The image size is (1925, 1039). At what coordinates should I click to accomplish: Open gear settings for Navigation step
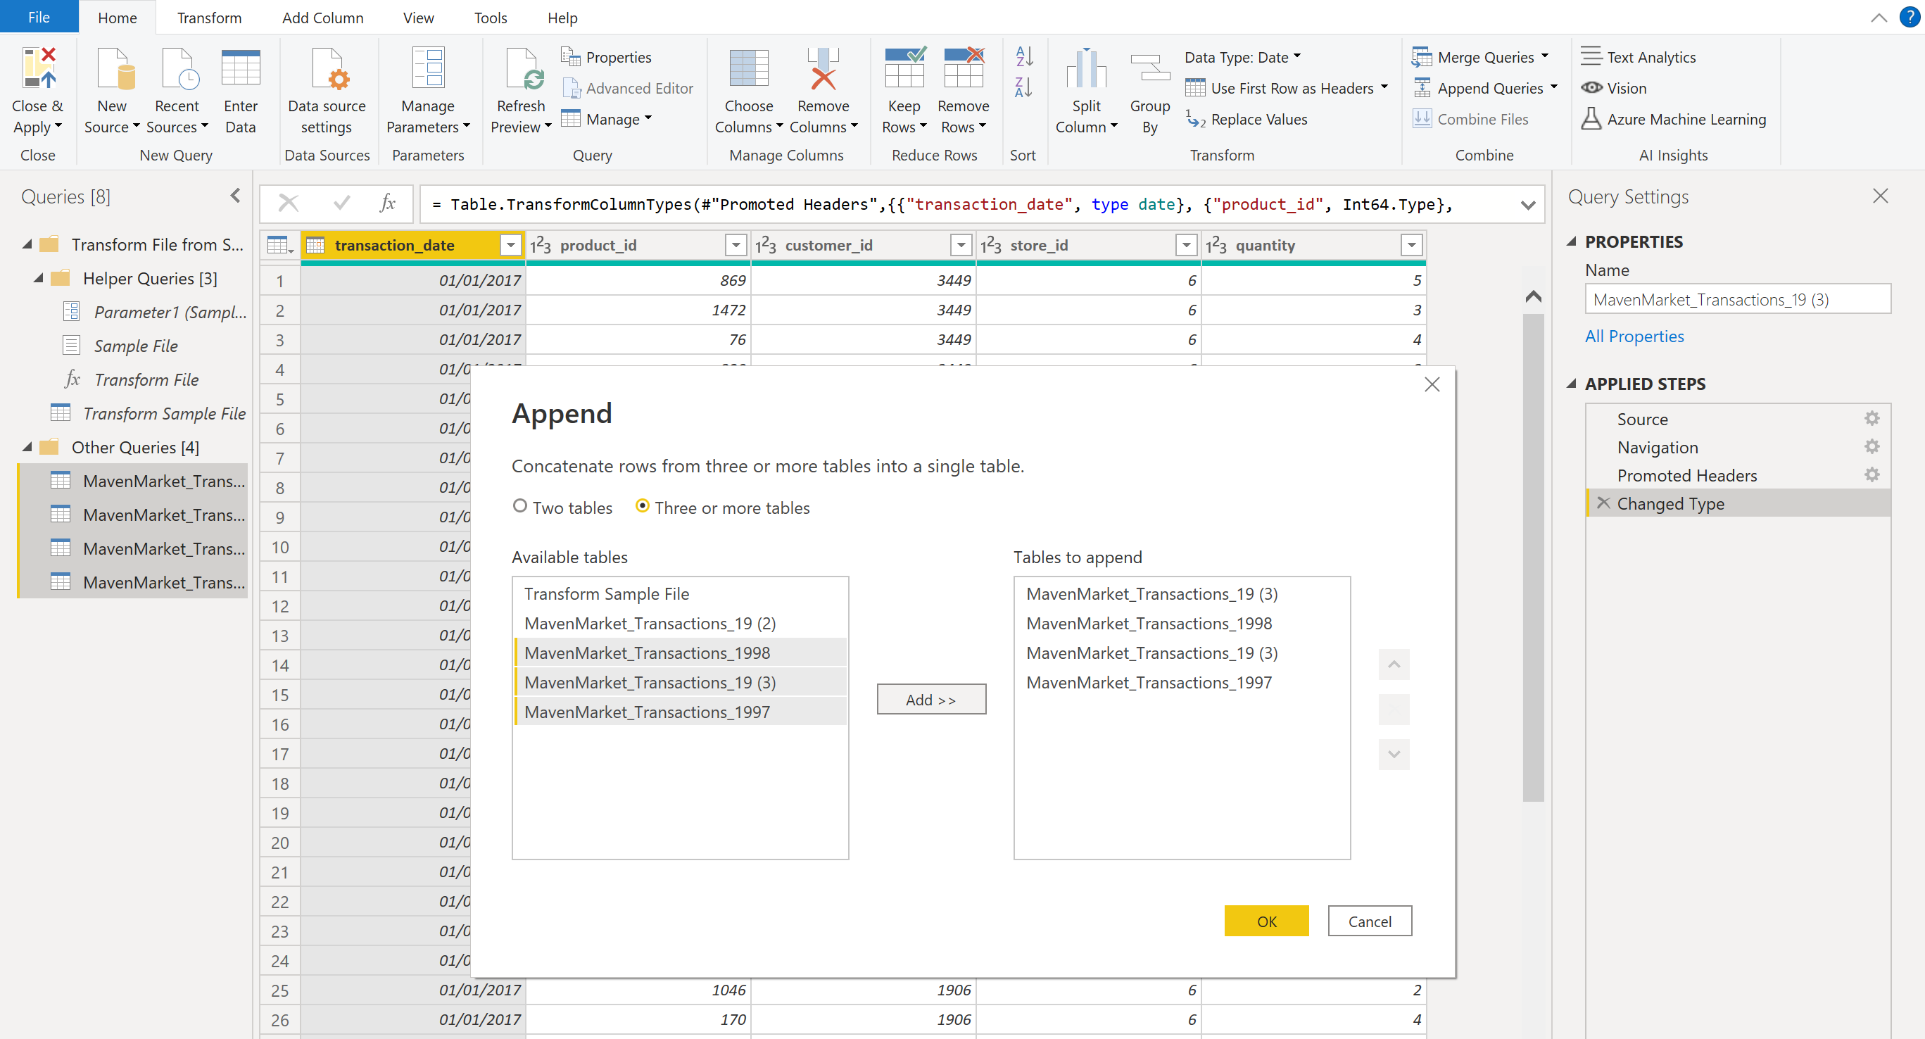[x=1872, y=447]
